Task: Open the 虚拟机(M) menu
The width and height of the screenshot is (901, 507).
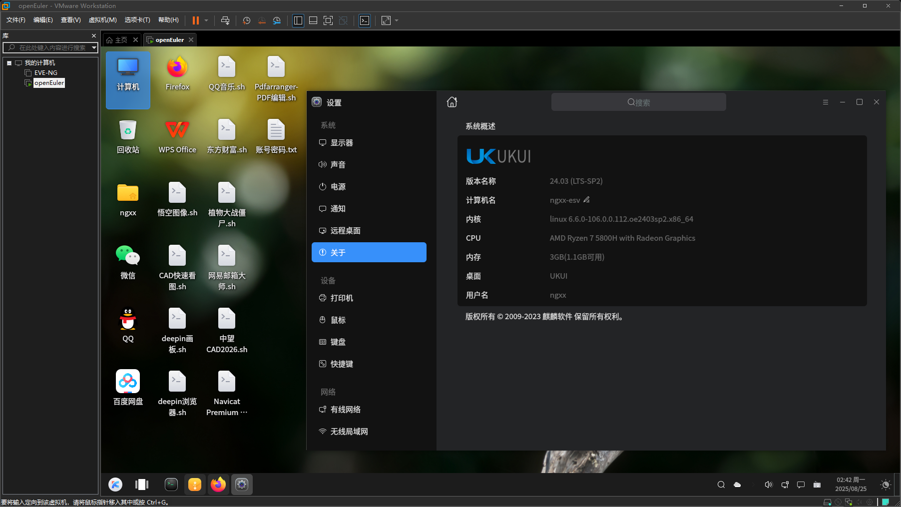Action: [102, 20]
